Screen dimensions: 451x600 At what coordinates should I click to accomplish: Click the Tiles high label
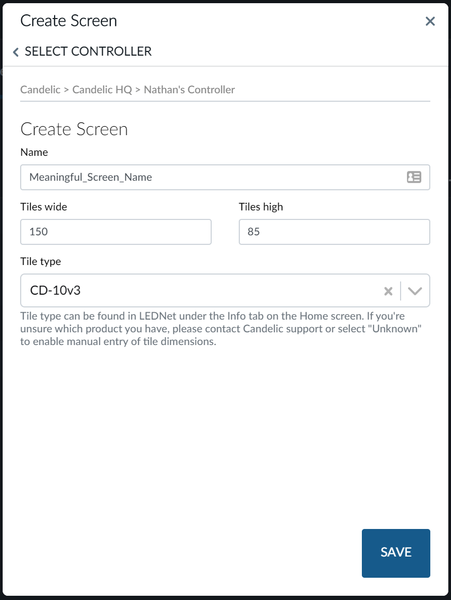(261, 207)
